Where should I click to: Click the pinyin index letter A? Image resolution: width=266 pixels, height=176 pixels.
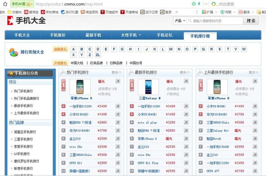coord(73,49)
